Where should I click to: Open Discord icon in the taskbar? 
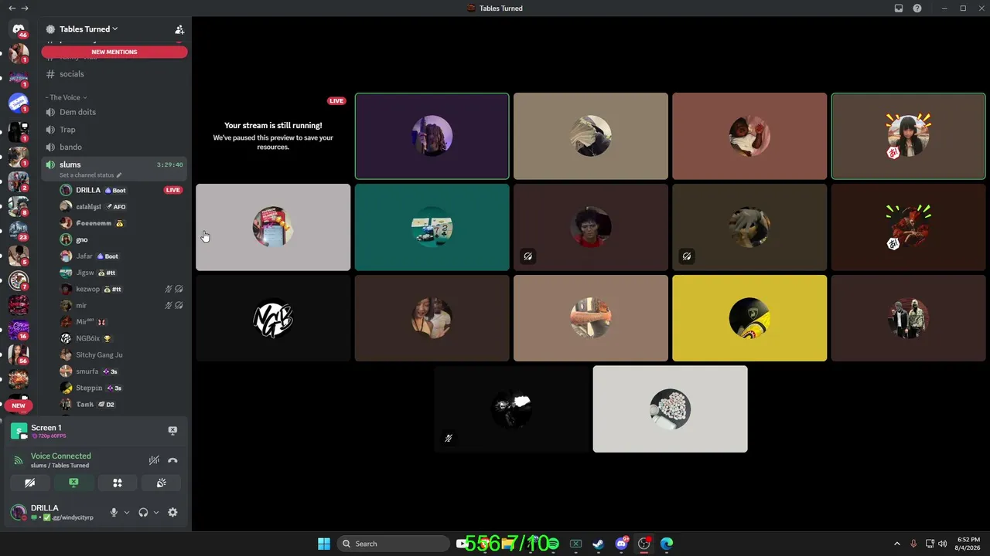621,544
